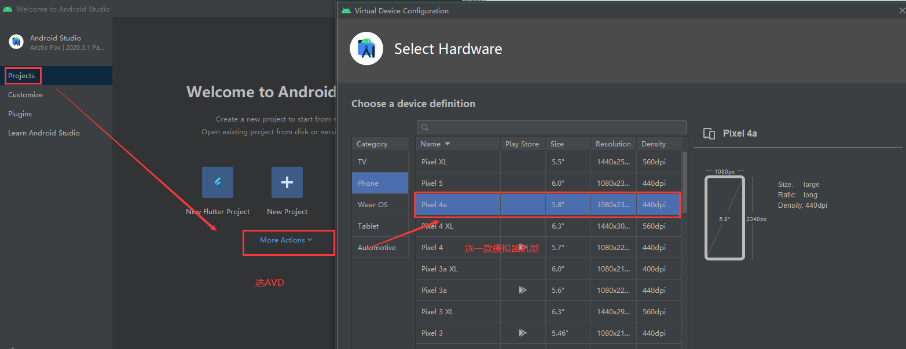The image size is (906, 349).
Task: Select the Pixel 3 XL device row
Action: [x=548, y=312]
